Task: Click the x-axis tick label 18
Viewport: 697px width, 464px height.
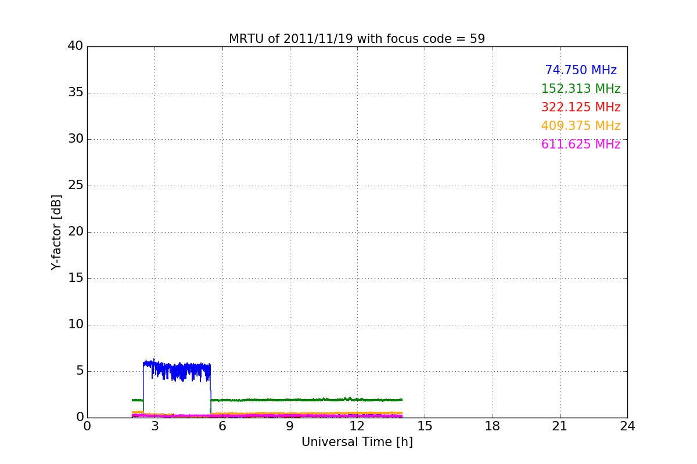Action: [493, 426]
